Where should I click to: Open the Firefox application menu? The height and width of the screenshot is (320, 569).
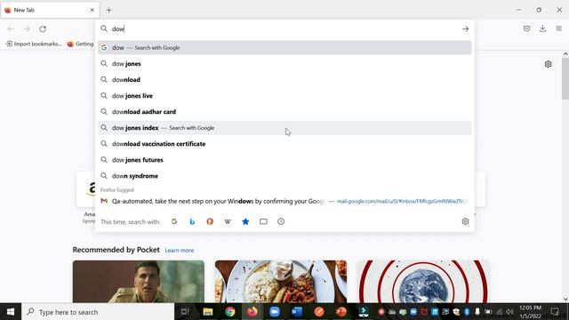click(559, 28)
